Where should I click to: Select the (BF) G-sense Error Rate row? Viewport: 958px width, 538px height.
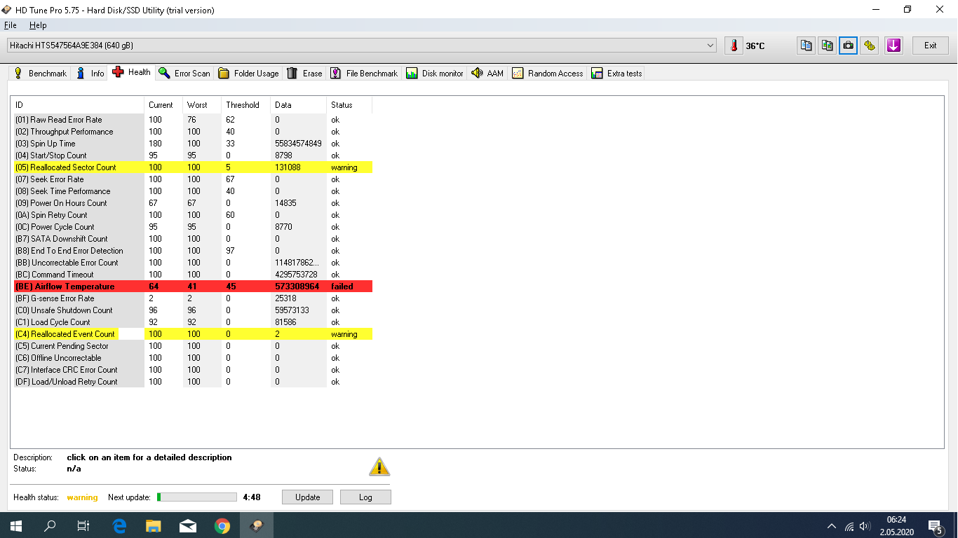[193, 298]
